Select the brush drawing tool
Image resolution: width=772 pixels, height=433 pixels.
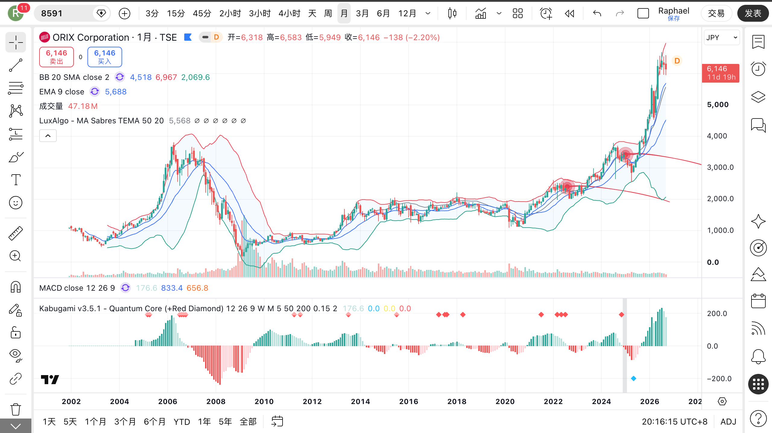pyautogui.click(x=16, y=157)
